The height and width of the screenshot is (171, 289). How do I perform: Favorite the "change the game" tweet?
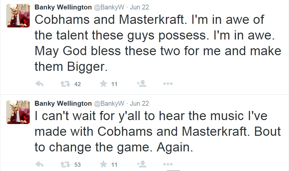[104, 164]
